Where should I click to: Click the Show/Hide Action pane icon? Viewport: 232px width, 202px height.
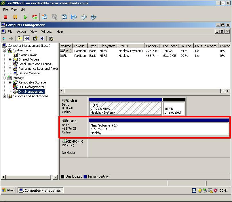click(x=42, y=39)
